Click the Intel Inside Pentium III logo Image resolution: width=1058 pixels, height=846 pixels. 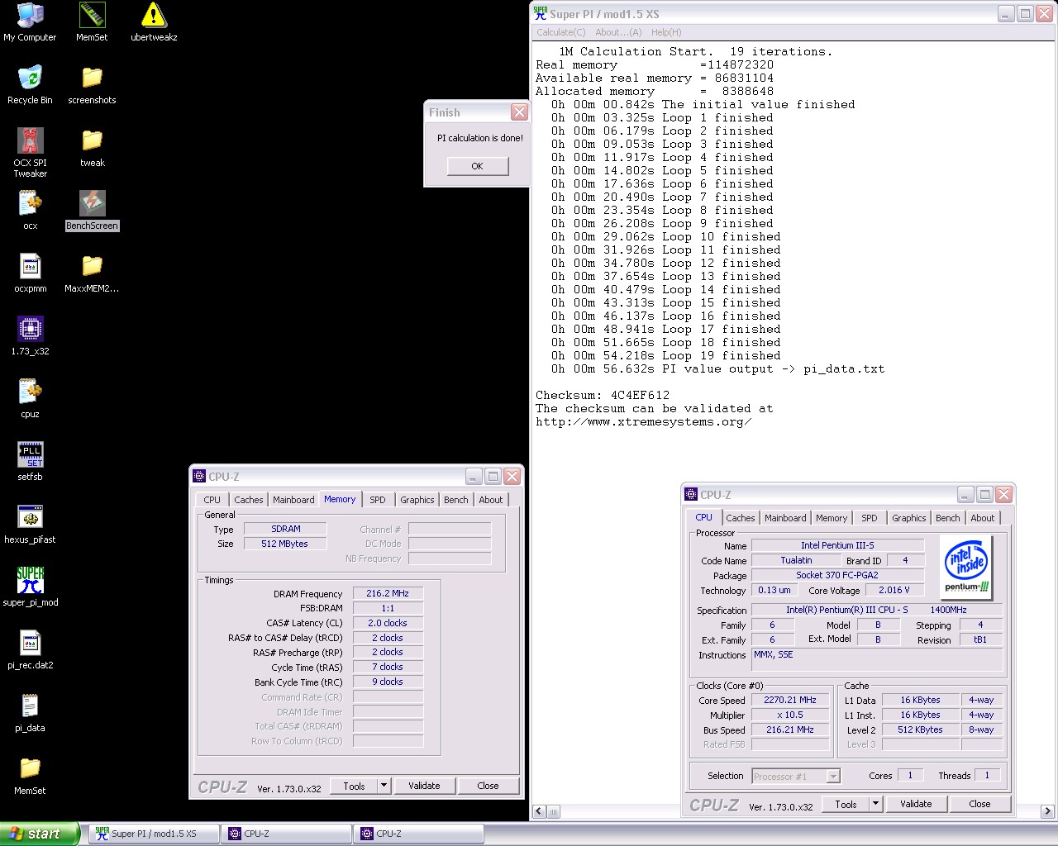(x=966, y=567)
